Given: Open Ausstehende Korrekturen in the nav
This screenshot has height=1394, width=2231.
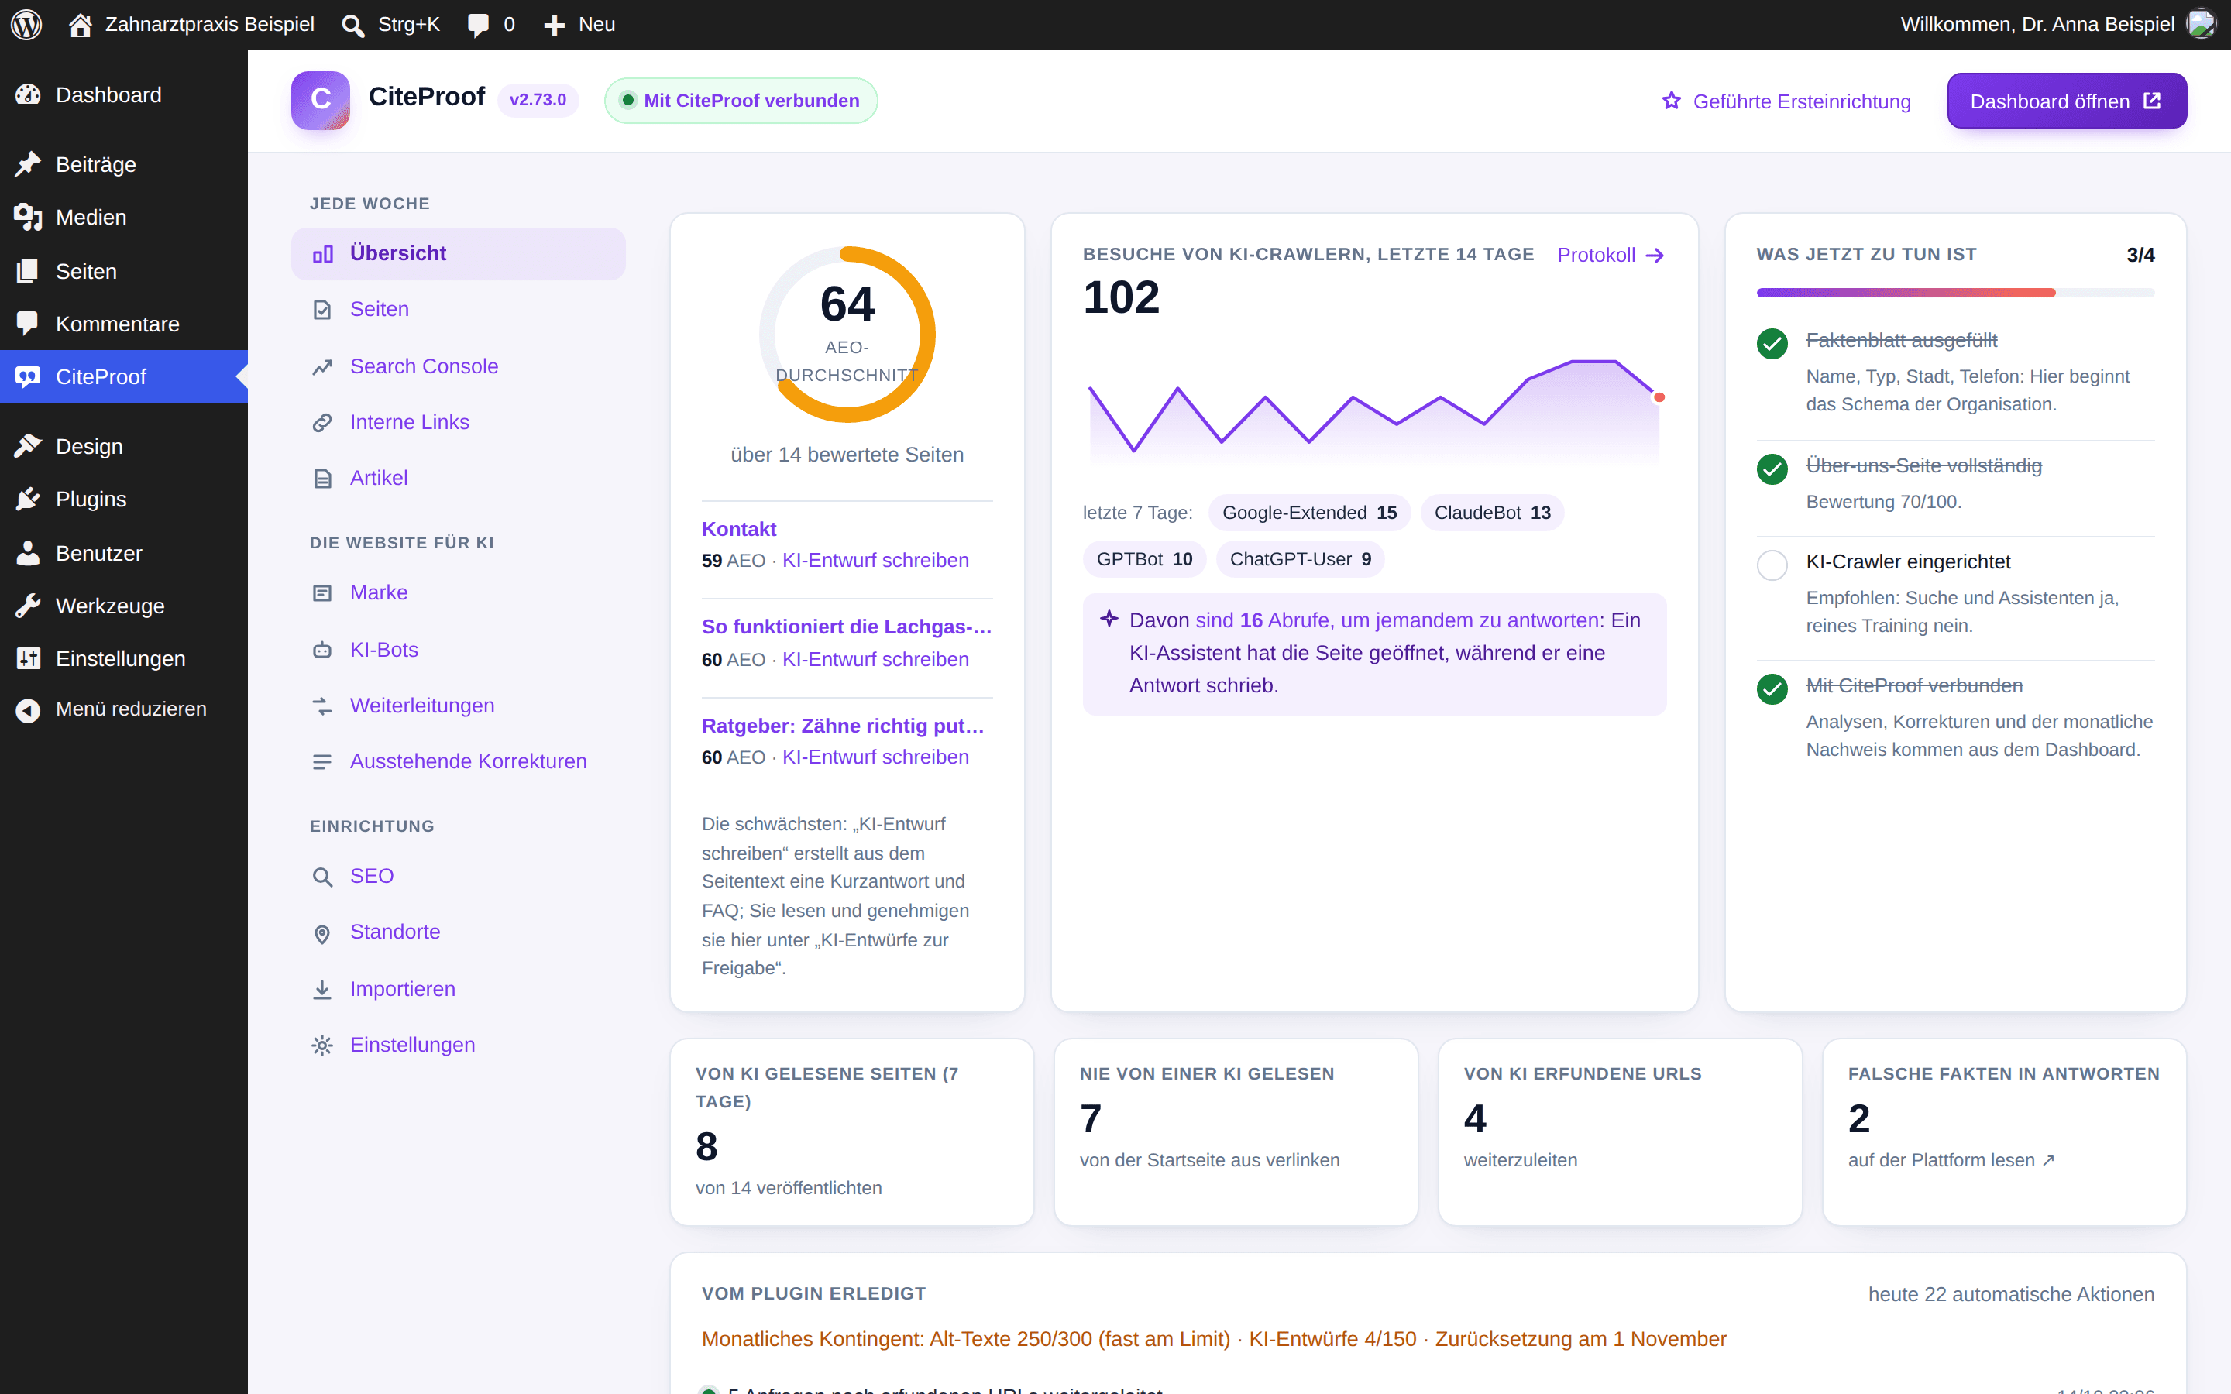Looking at the screenshot, I should (x=458, y=761).
